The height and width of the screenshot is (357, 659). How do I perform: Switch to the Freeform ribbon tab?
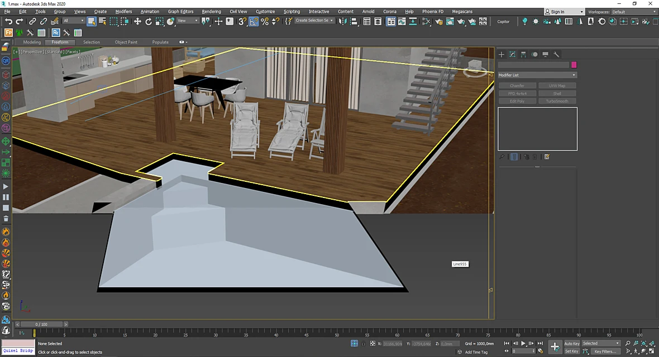click(x=60, y=42)
